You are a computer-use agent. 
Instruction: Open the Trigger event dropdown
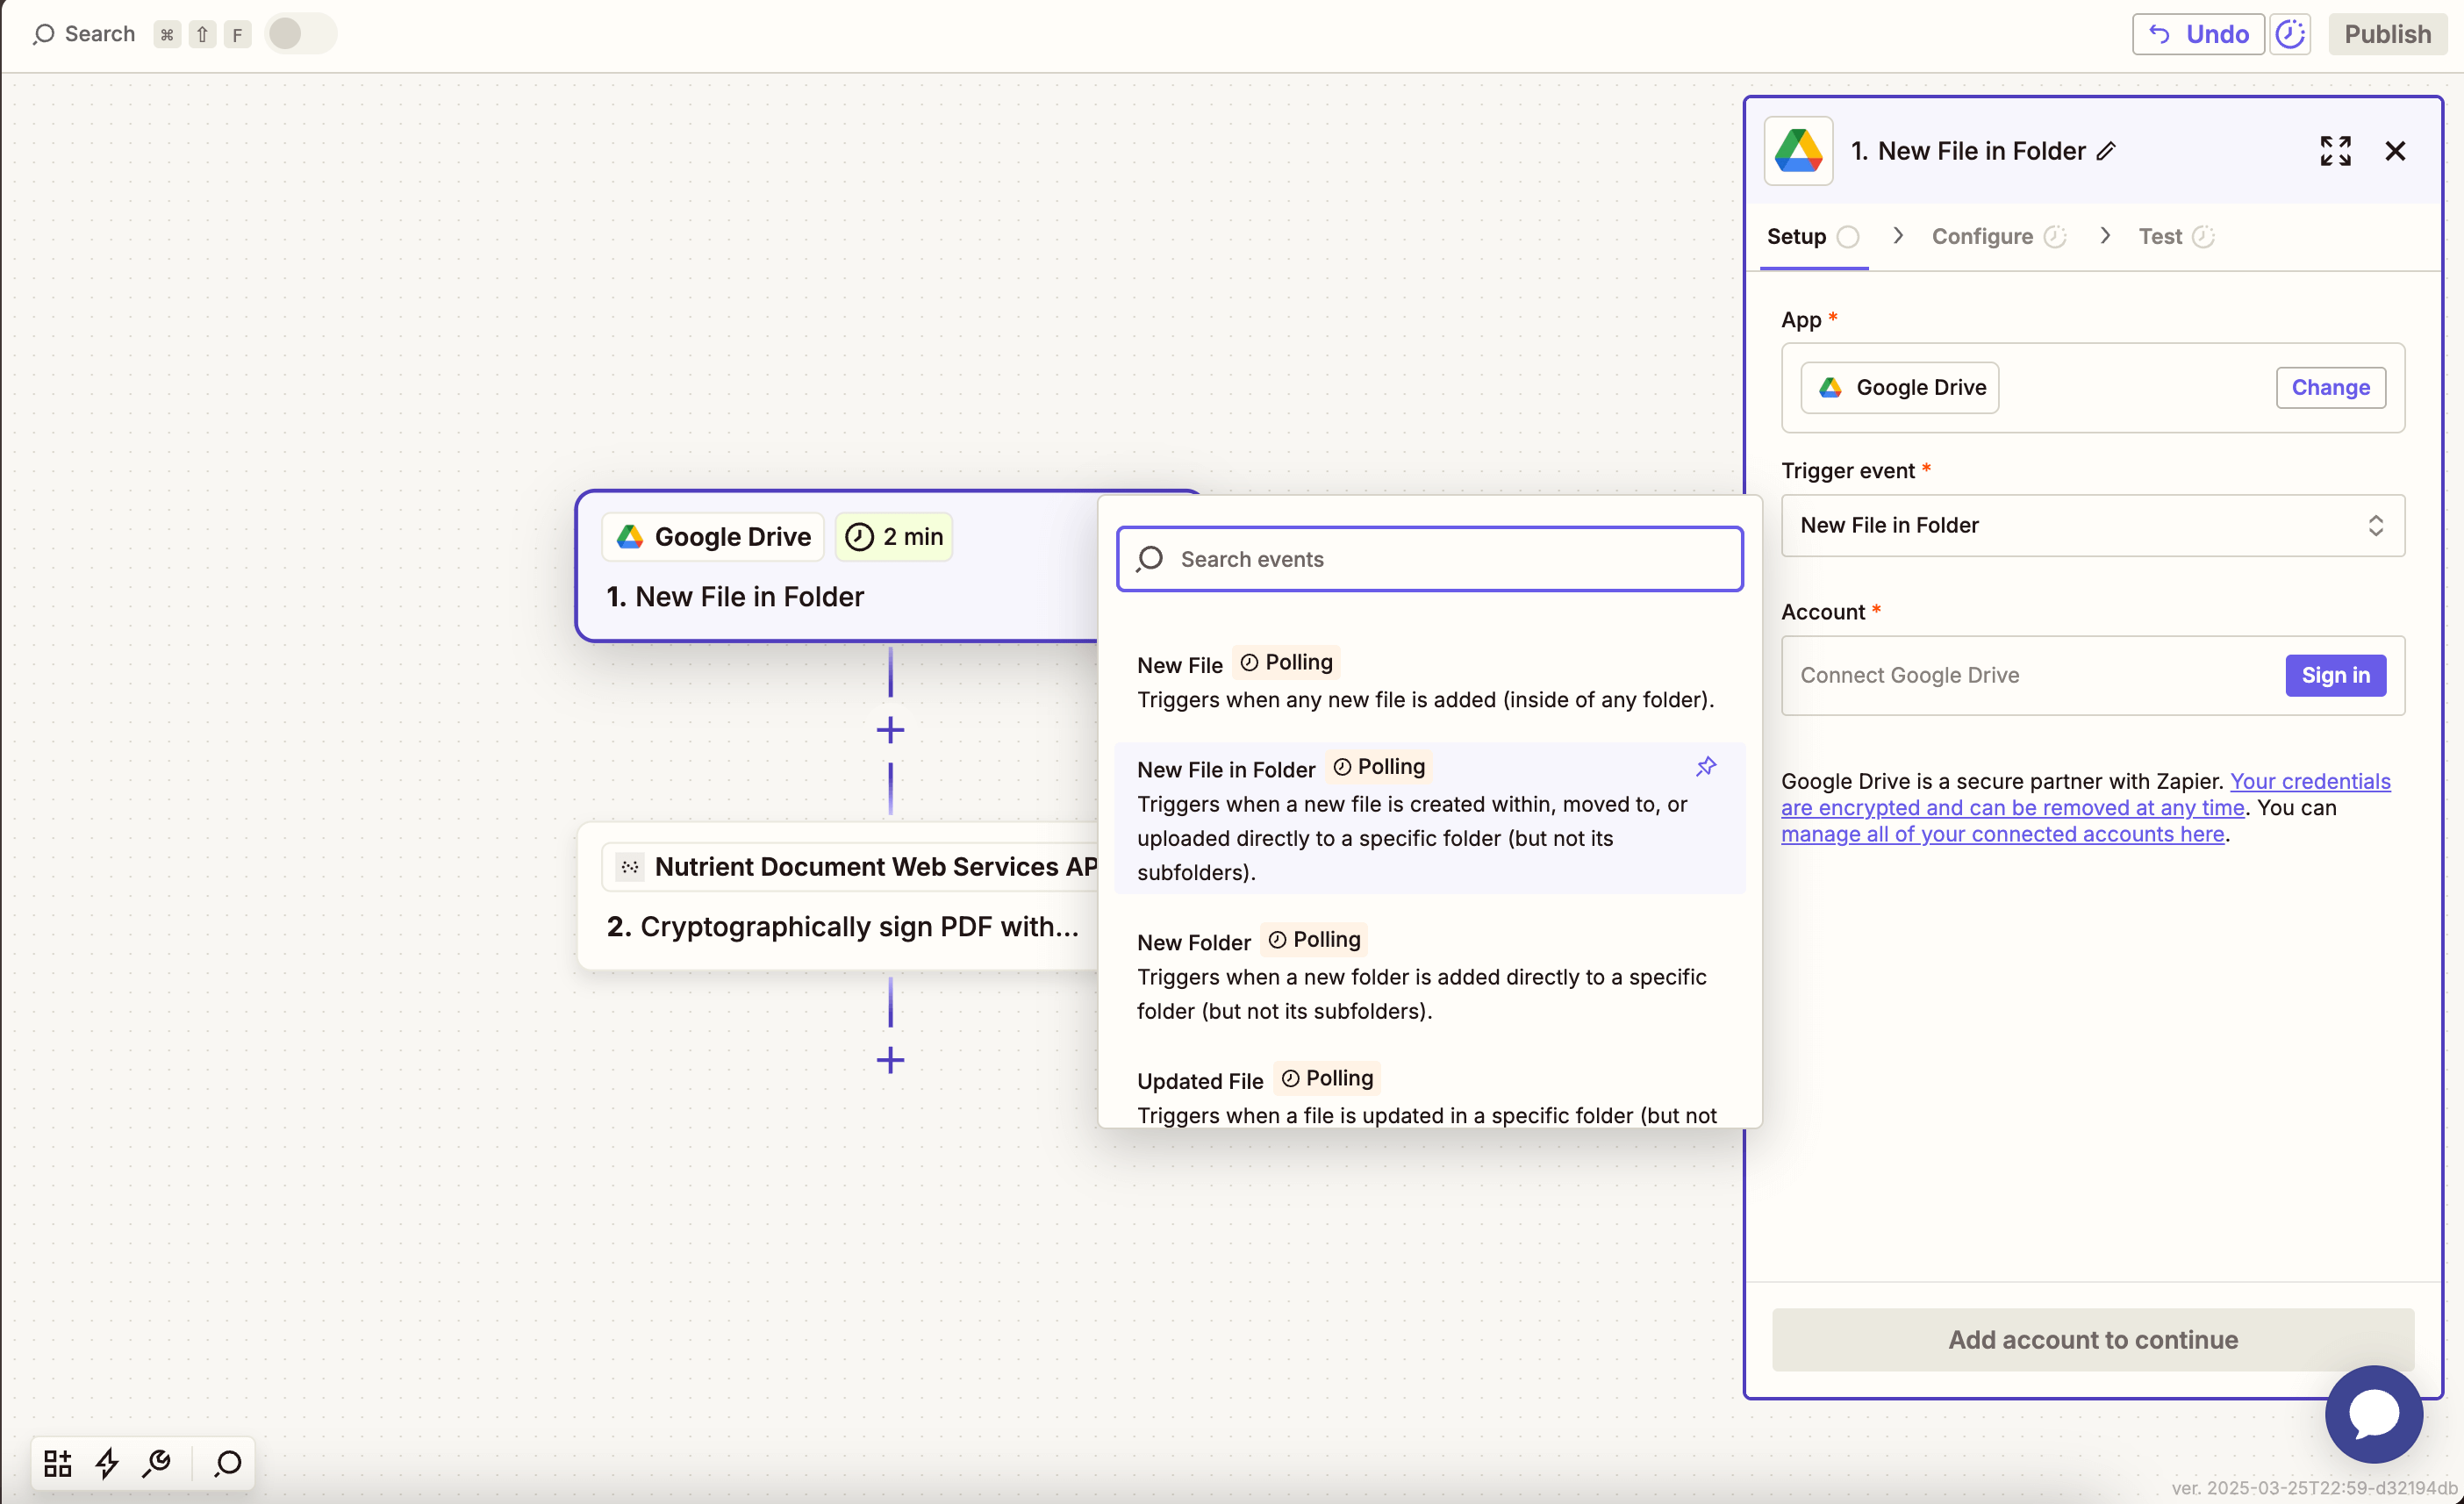click(2091, 525)
